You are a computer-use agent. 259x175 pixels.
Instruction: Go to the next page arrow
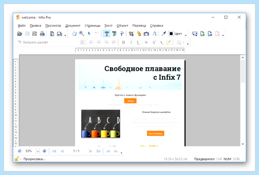91,151
